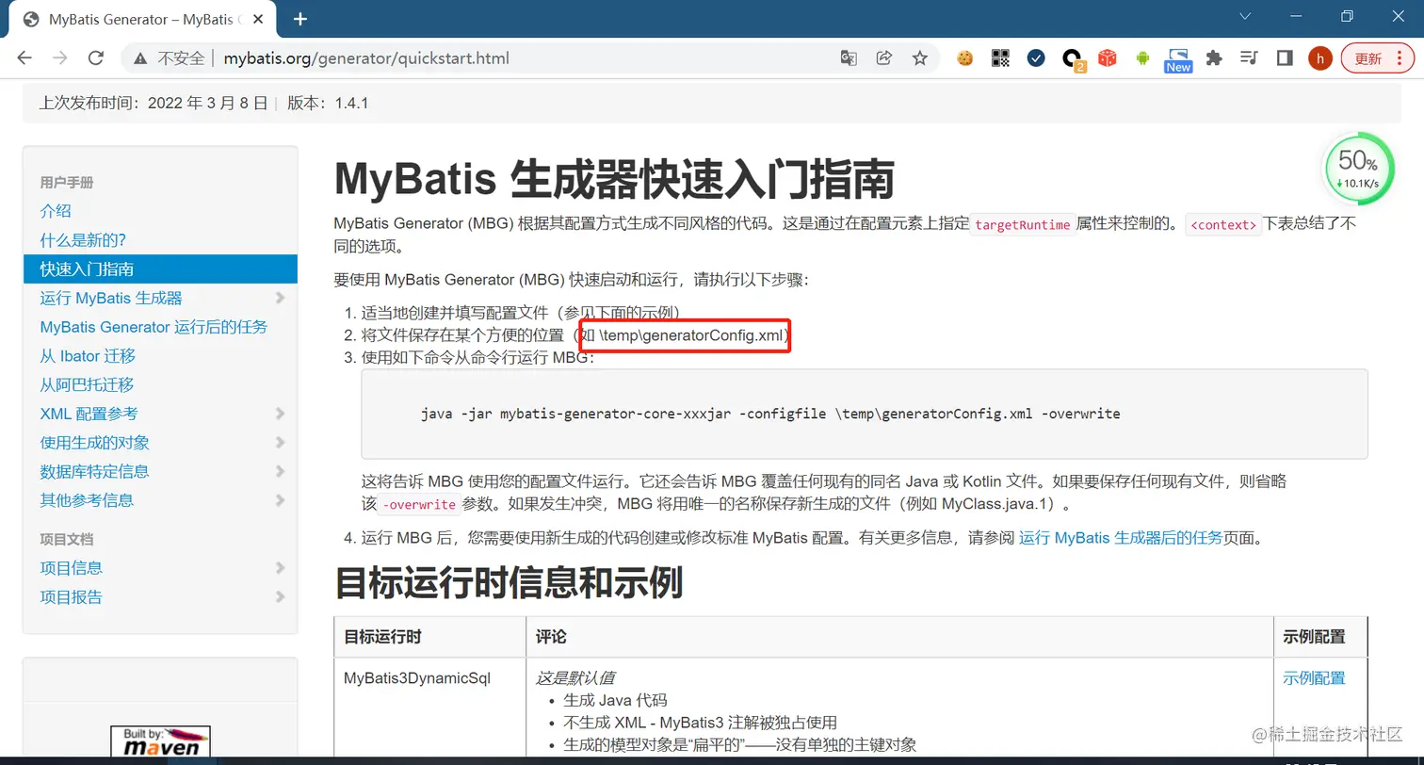Go forward in browser history
Image resolution: width=1424 pixels, height=765 pixels.
pos(60,57)
